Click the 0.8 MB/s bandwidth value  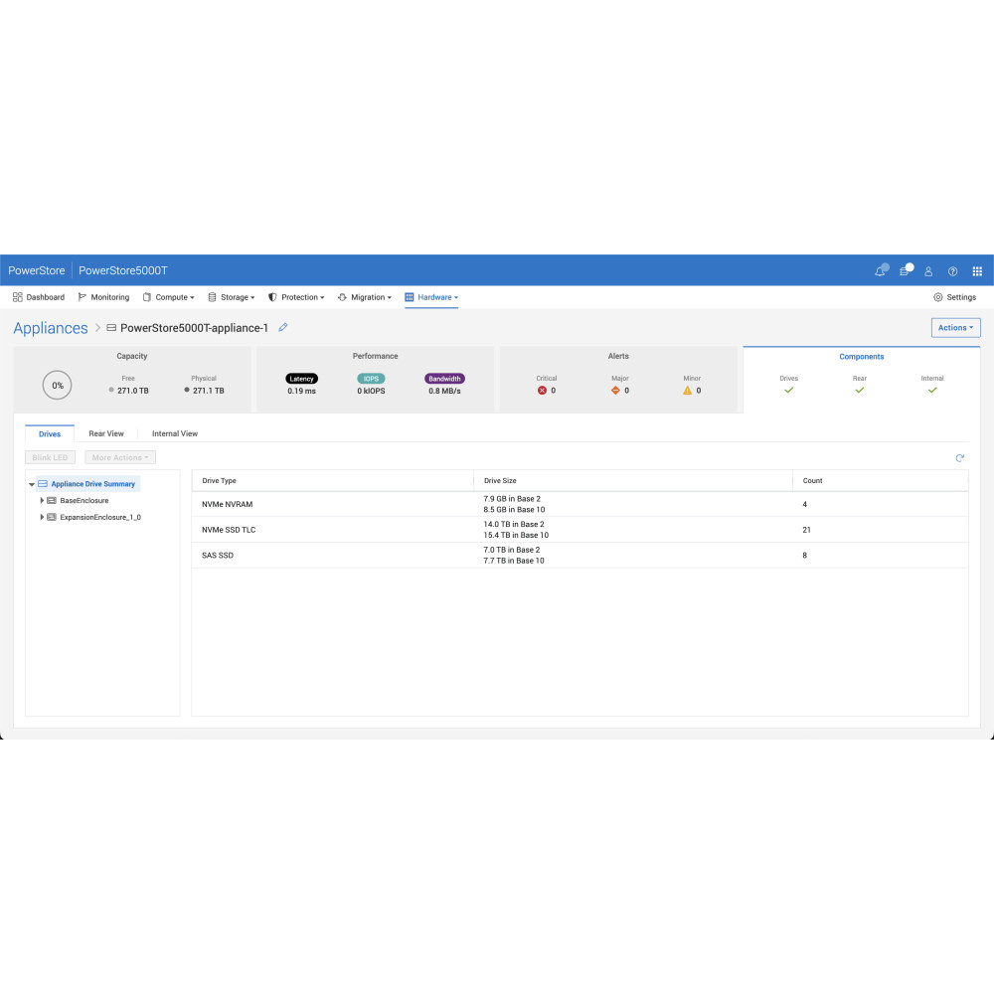click(444, 391)
